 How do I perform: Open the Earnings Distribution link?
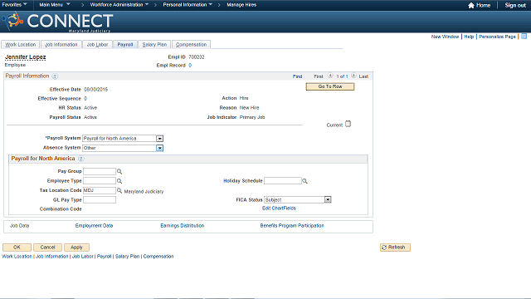[x=183, y=225]
